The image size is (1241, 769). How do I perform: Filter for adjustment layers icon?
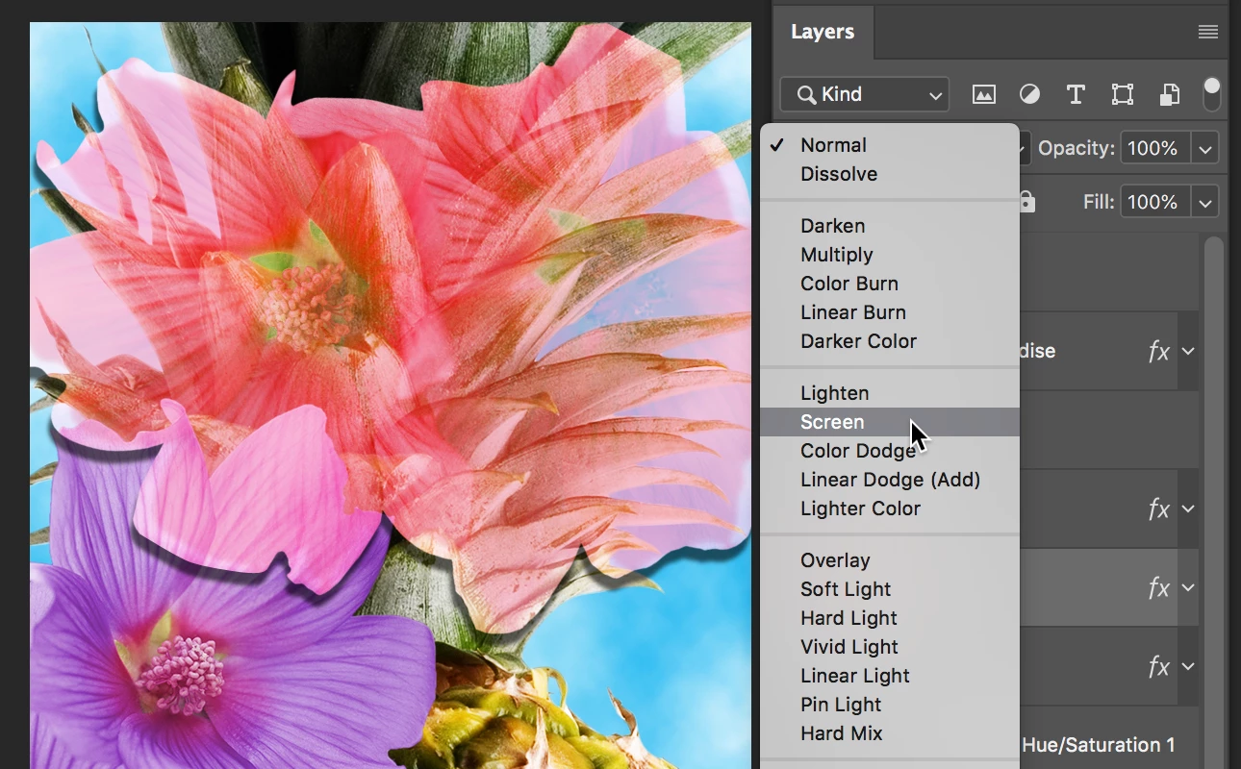(1029, 94)
